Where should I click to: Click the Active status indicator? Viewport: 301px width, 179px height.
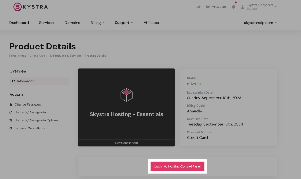(x=194, y=84)
